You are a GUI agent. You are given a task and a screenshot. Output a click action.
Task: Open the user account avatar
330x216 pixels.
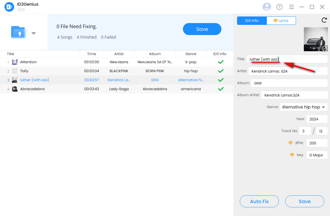[x=267, y=7]
